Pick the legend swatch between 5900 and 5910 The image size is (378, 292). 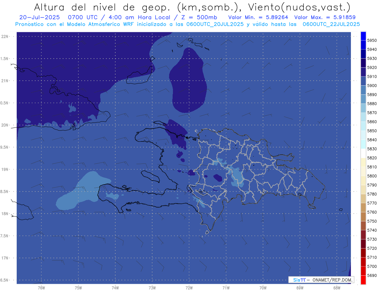click(x=363, y=81)
